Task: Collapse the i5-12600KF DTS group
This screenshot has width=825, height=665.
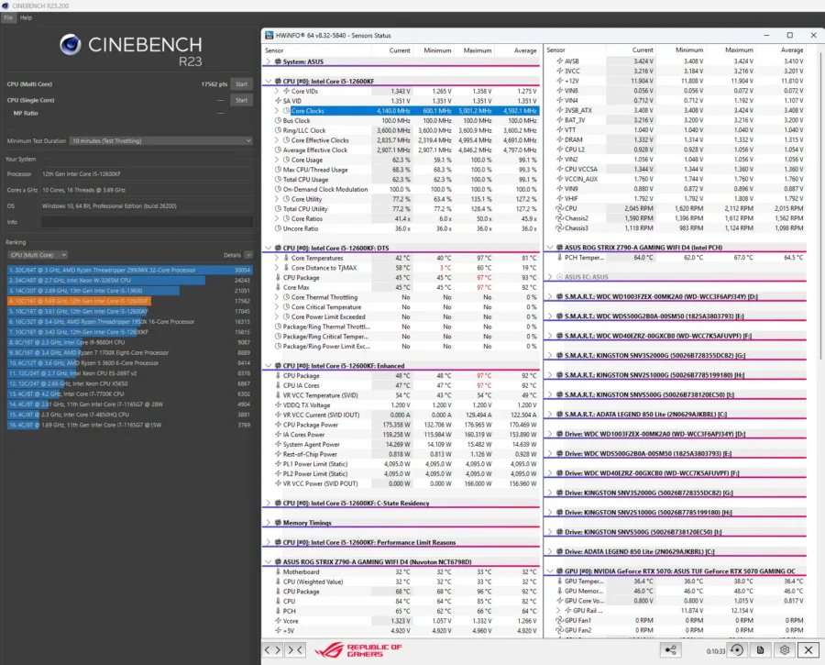Action: [269, 248]
